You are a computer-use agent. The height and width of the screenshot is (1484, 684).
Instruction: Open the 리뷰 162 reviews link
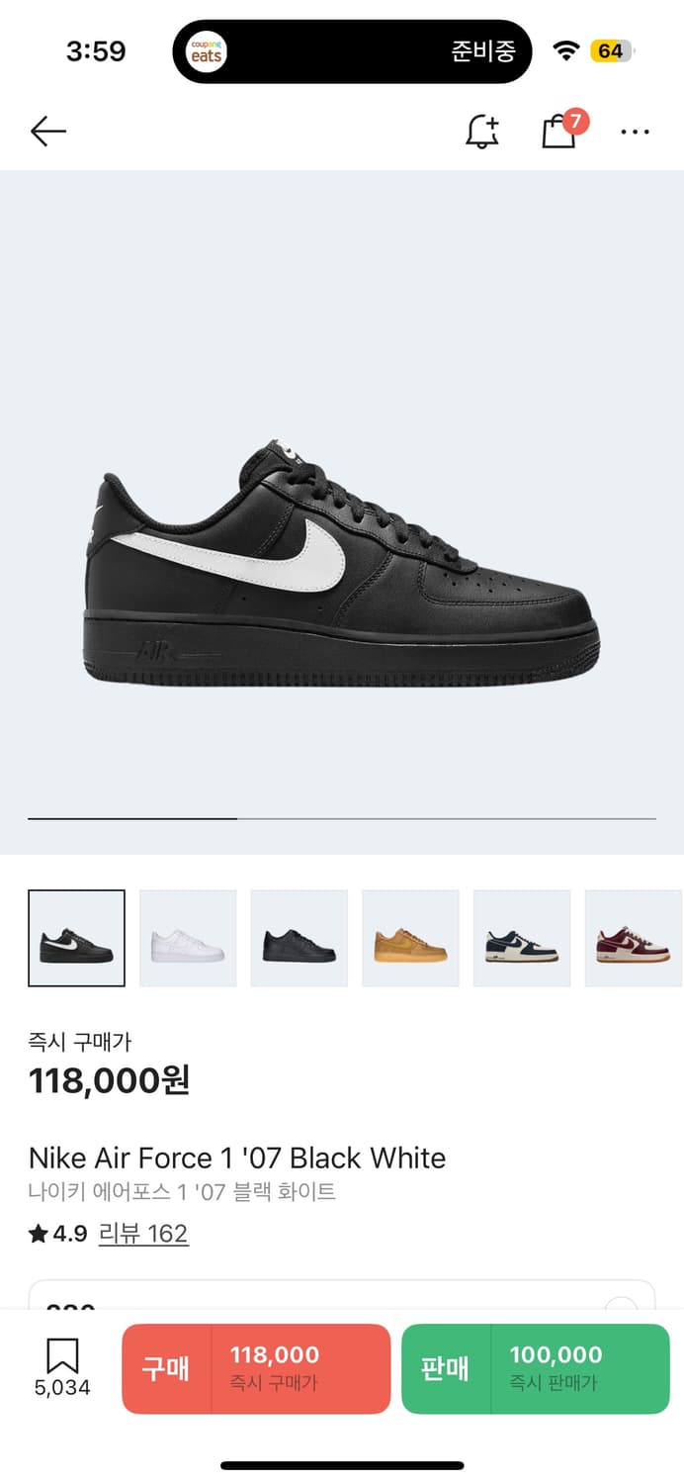[143, 1234]
